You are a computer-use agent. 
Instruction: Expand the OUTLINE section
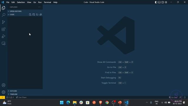[x=25, y=91]
